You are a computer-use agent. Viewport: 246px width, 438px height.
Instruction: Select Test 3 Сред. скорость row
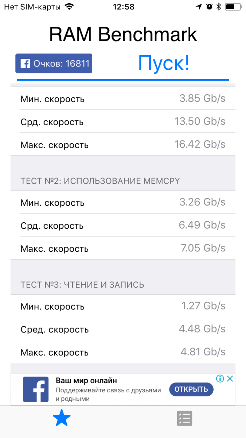click(123, 329)
